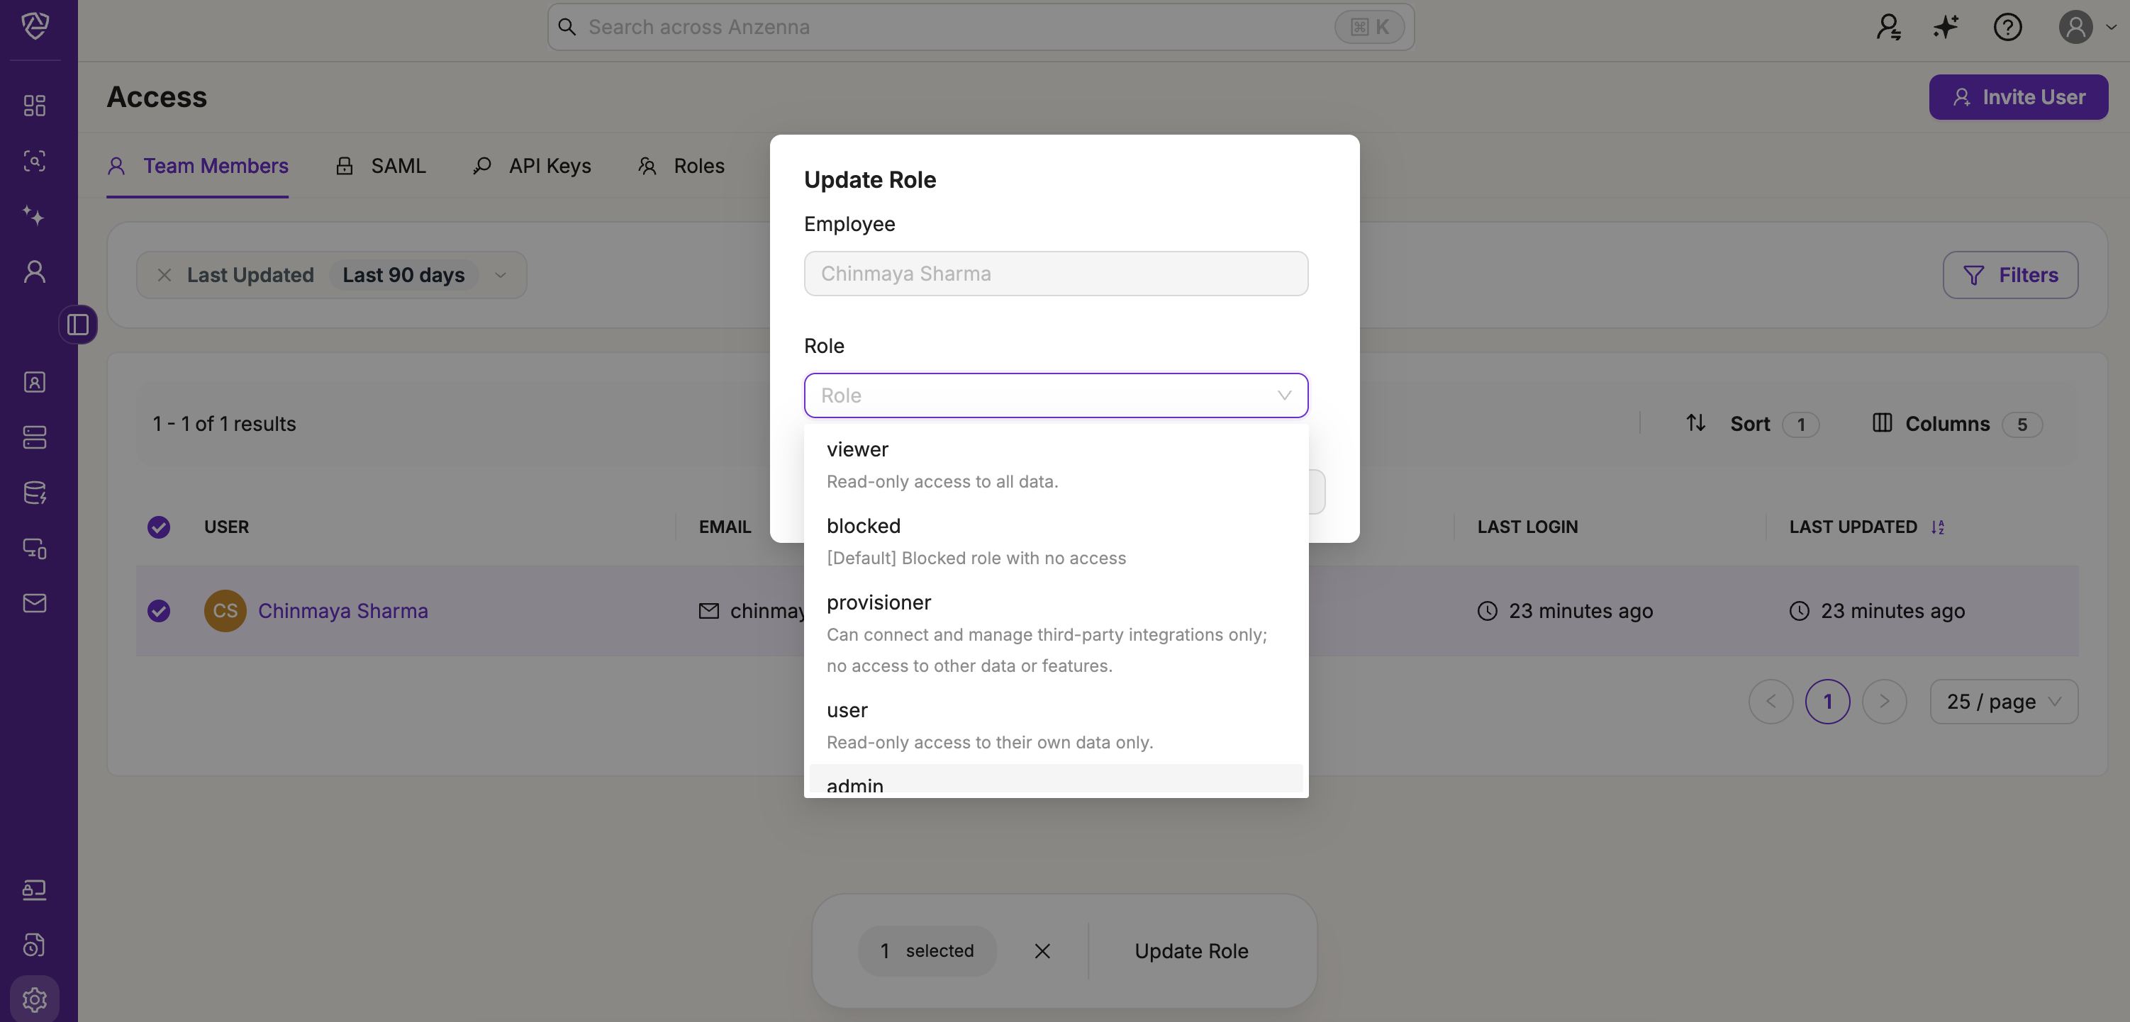The image size is (2130, 1022).
Task: Expand the 25 / page dropdown
Action: (x=2002, y=702)
